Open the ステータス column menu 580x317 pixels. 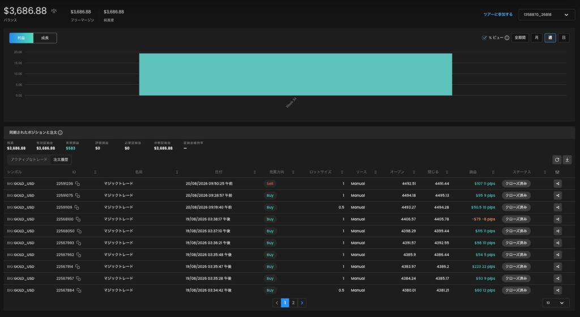point(545,172)
